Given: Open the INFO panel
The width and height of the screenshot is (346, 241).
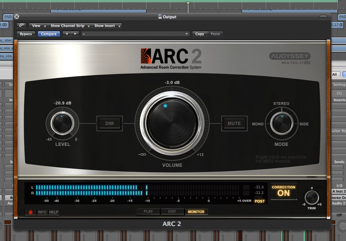Looking at the screenshot, I should click(x=42, y=212).
